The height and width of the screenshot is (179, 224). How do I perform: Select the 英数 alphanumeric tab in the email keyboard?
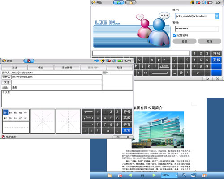(x=127, y=118)
